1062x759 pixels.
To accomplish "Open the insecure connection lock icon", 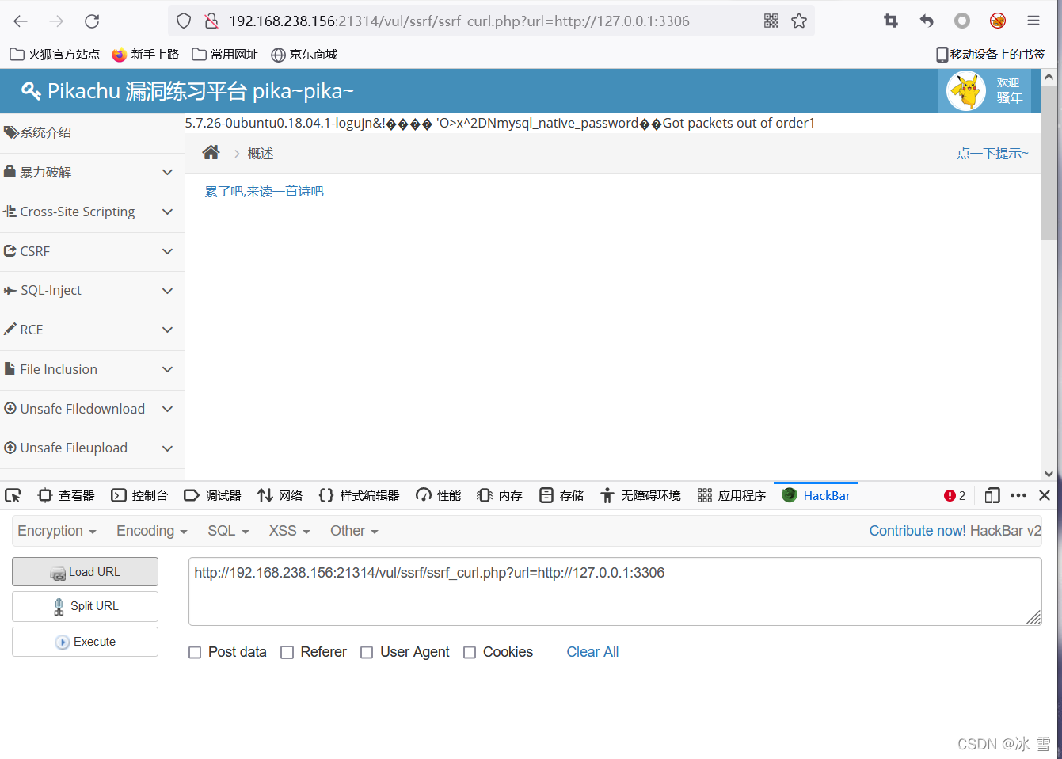I will coord(211,21).
